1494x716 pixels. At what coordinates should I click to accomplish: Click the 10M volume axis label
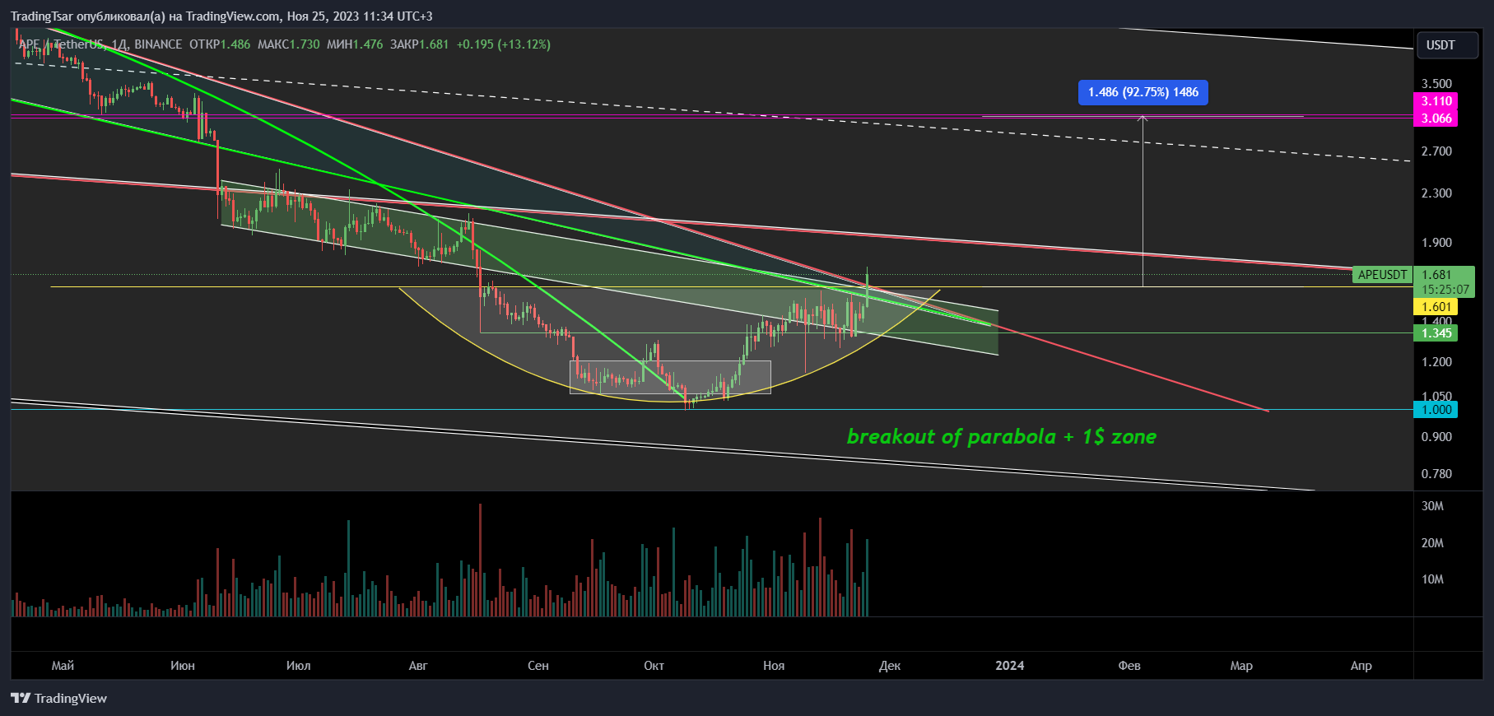pyautogui.click(x=1432, y=579)
